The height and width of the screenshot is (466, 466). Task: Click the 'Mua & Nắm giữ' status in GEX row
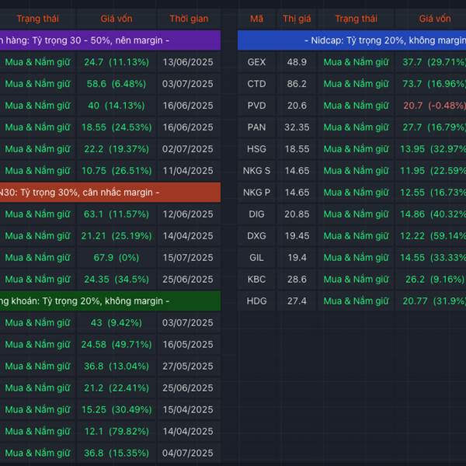click(356, 62)
